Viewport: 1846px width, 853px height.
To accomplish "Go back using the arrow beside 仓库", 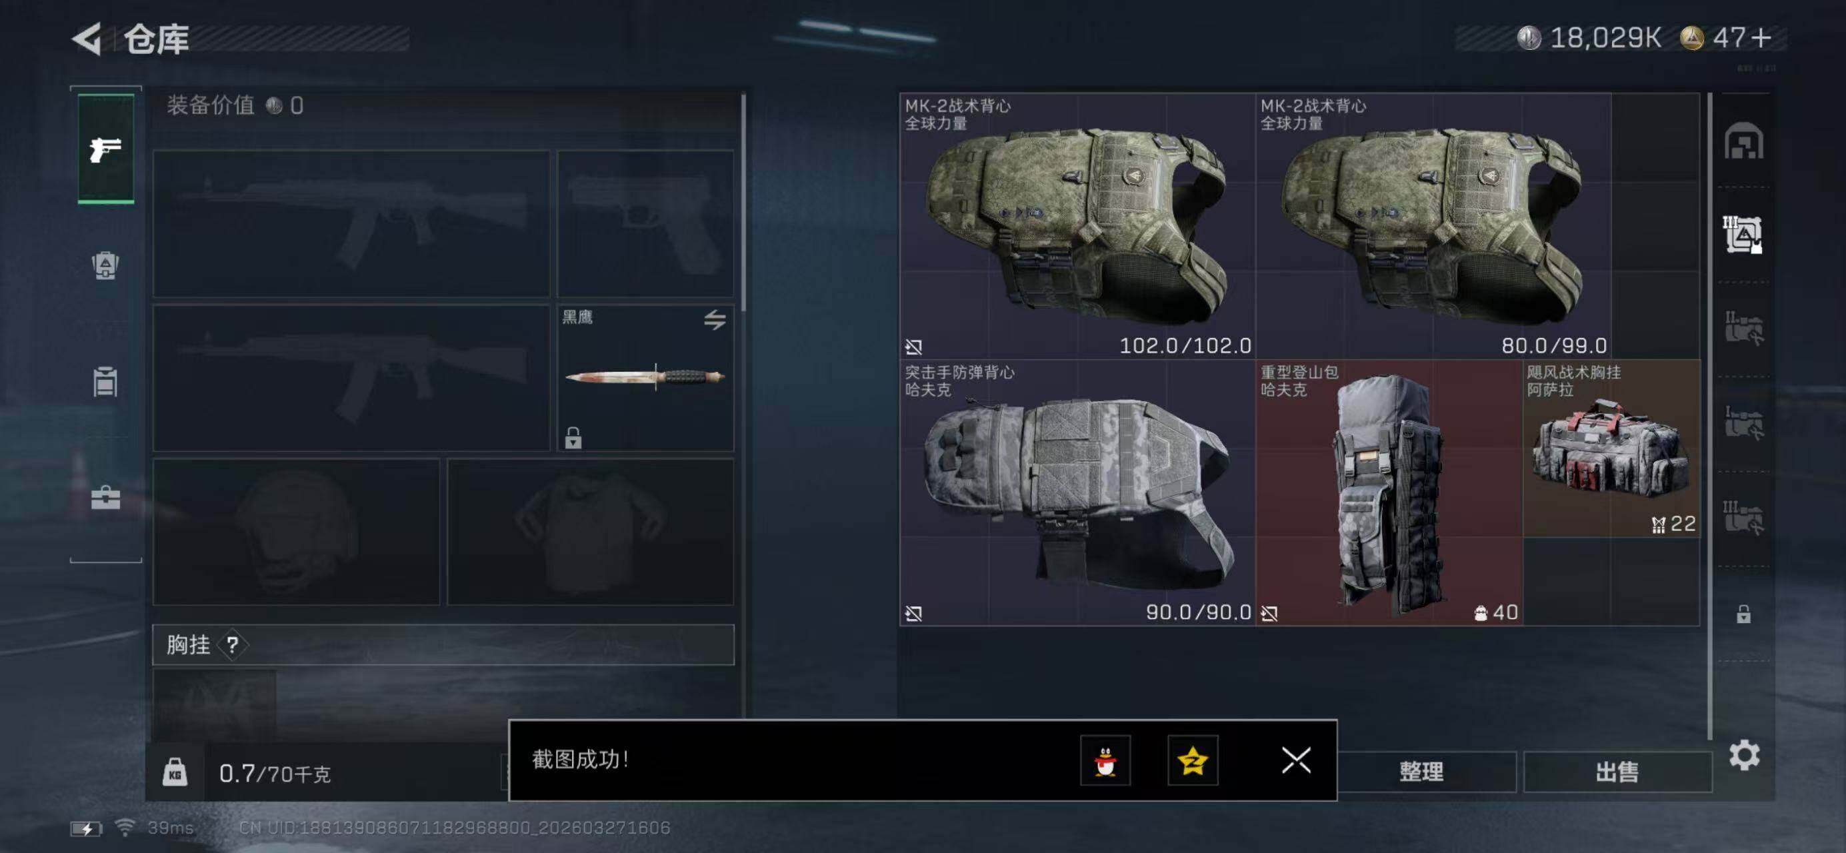I will tap(87, 39).
